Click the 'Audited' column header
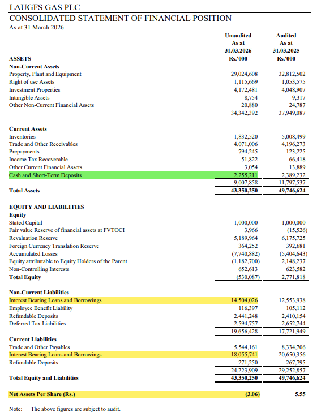Screen dimensions: 317x417 [x=286, y=36]
